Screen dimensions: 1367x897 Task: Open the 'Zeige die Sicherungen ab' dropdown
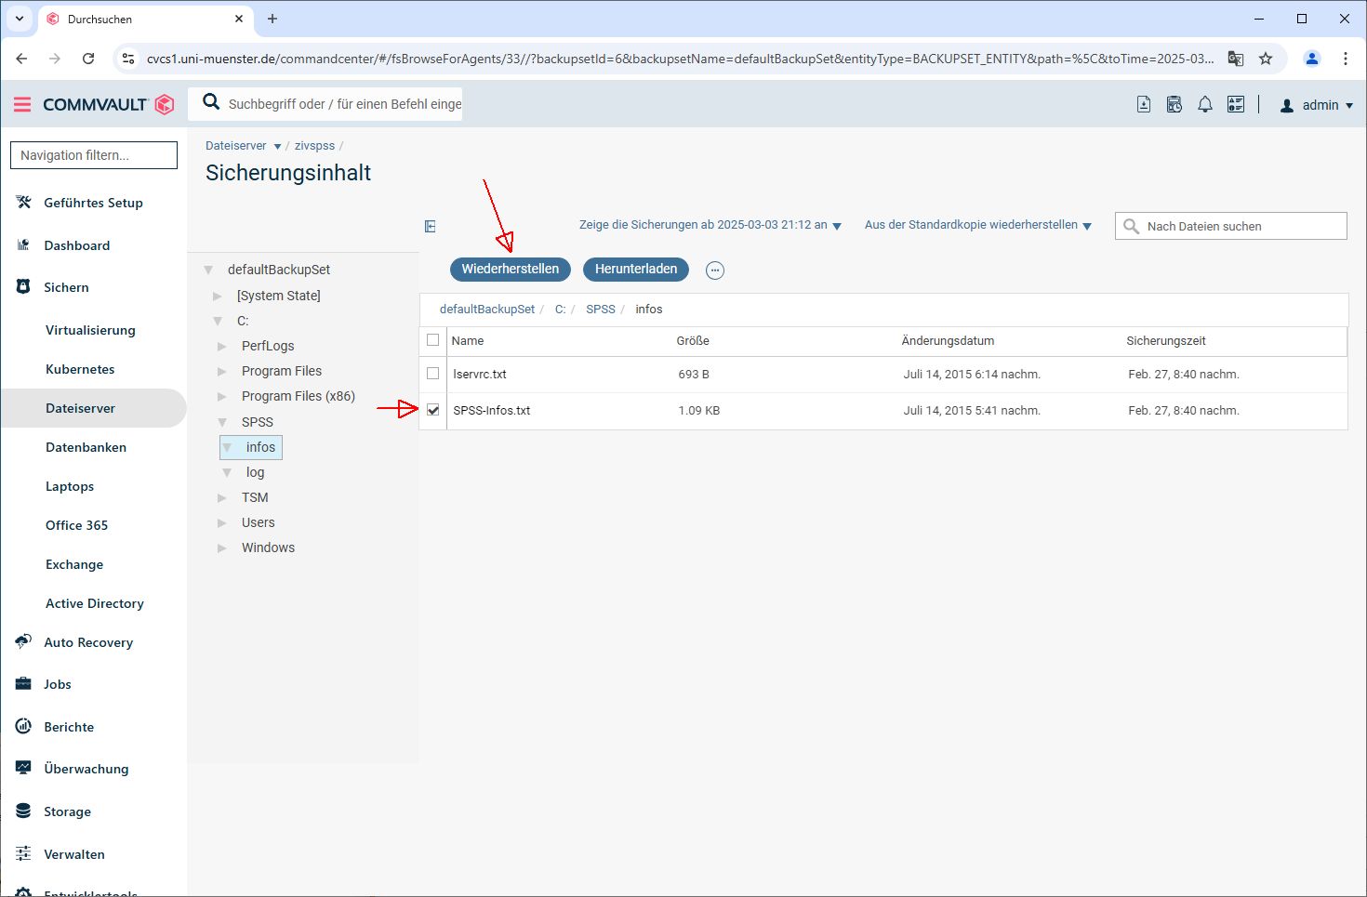pos(710,225)
